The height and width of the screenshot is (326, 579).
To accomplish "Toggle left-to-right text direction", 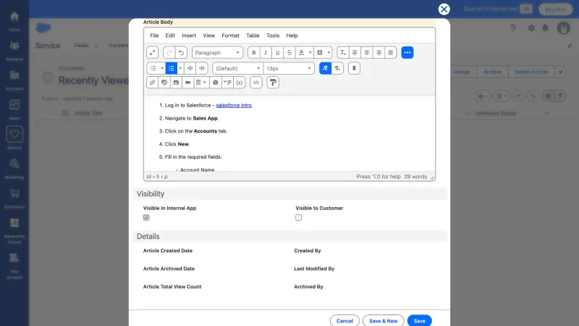I will point(325,68).
